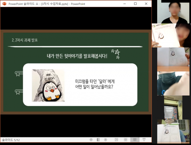191x145 pixels.
Task: Close the PowerPoint slide show window
Action: (x=149, y=3)
